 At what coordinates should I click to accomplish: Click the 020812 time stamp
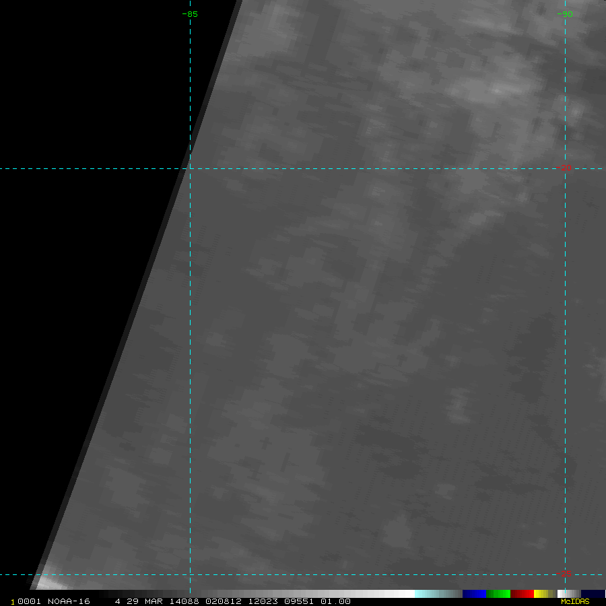click(x=220, y=601)
